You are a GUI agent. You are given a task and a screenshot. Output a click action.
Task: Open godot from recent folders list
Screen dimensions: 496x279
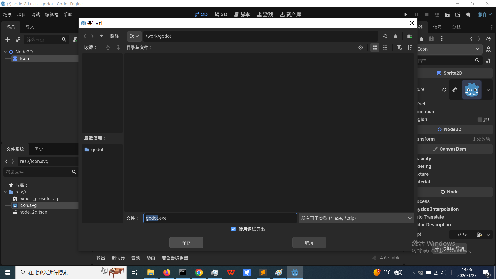[97, 150]
